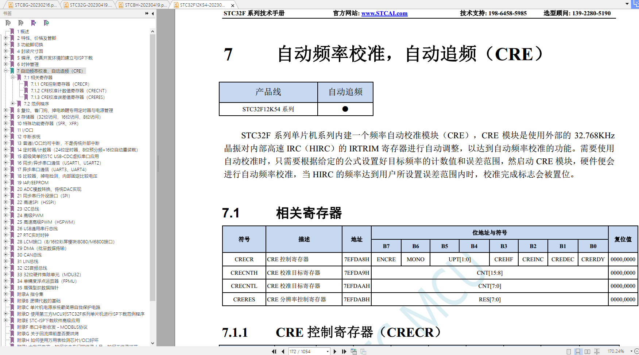Go to first page button
Image resolution: width=639 pixels, height=355 pixels.
click(274, 351)
